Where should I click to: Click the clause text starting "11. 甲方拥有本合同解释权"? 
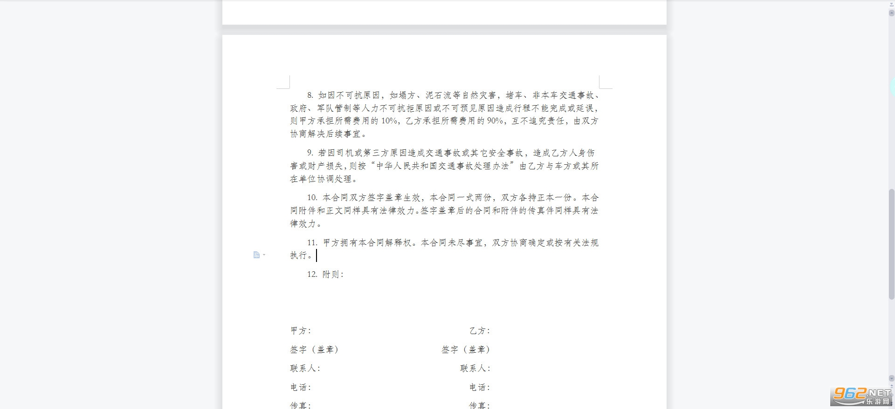tap(444, 249)
